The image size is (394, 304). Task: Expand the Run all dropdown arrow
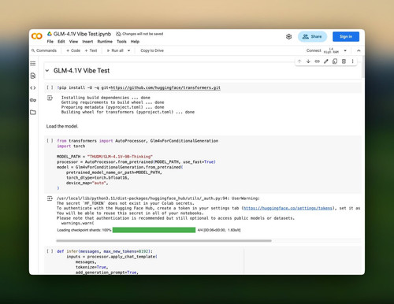point(129,50)
